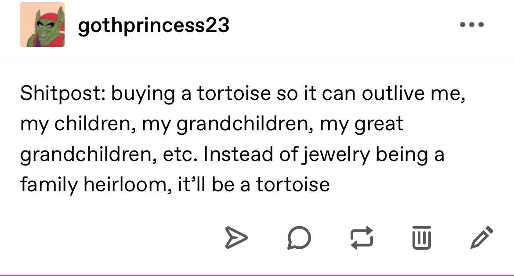The image size is (514, 276).
Task: Open the reply speech bubble icon
Action: click(299, 238)
